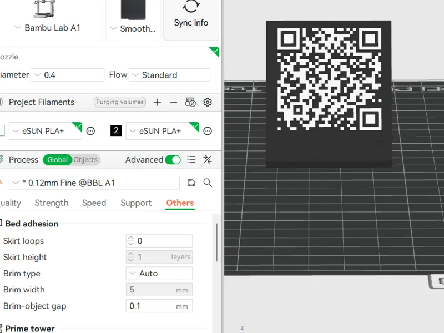This screenshot has height=333, width=444.
Task: Switch to the Quality tab
Action: point(10,203)
